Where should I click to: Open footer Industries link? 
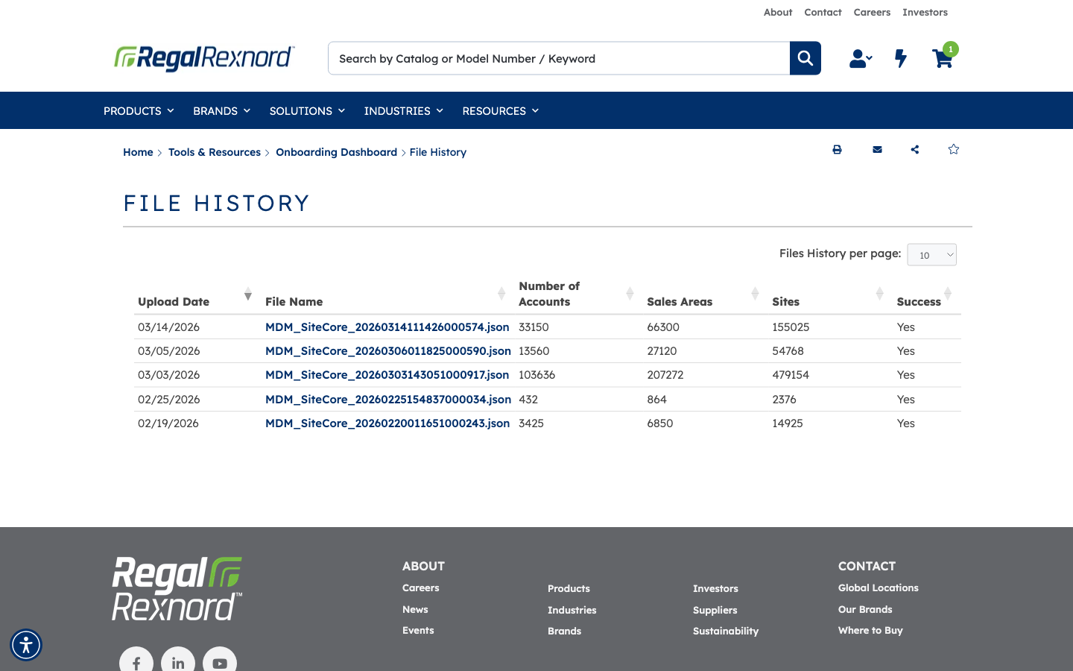pyautogui.click(x=572, y=611)
